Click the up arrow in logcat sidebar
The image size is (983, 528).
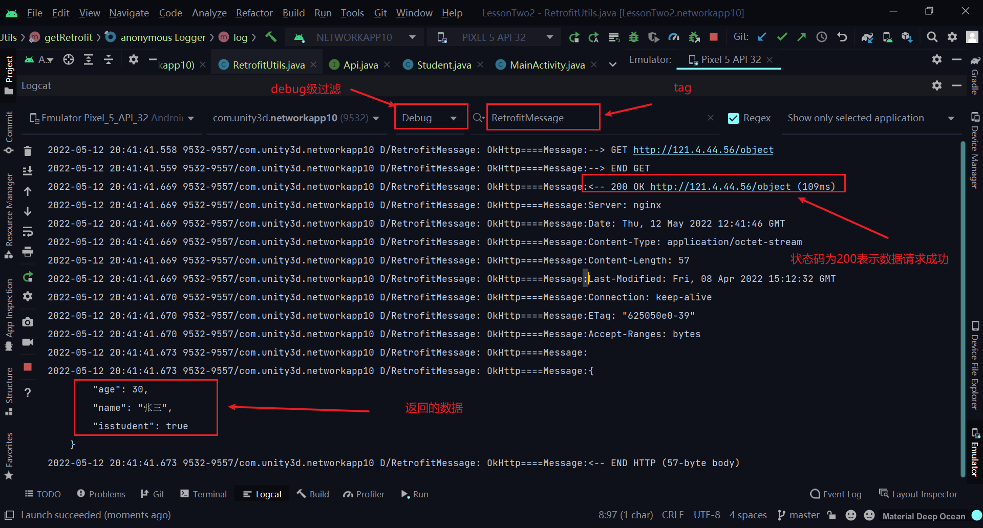click(28, 191)
